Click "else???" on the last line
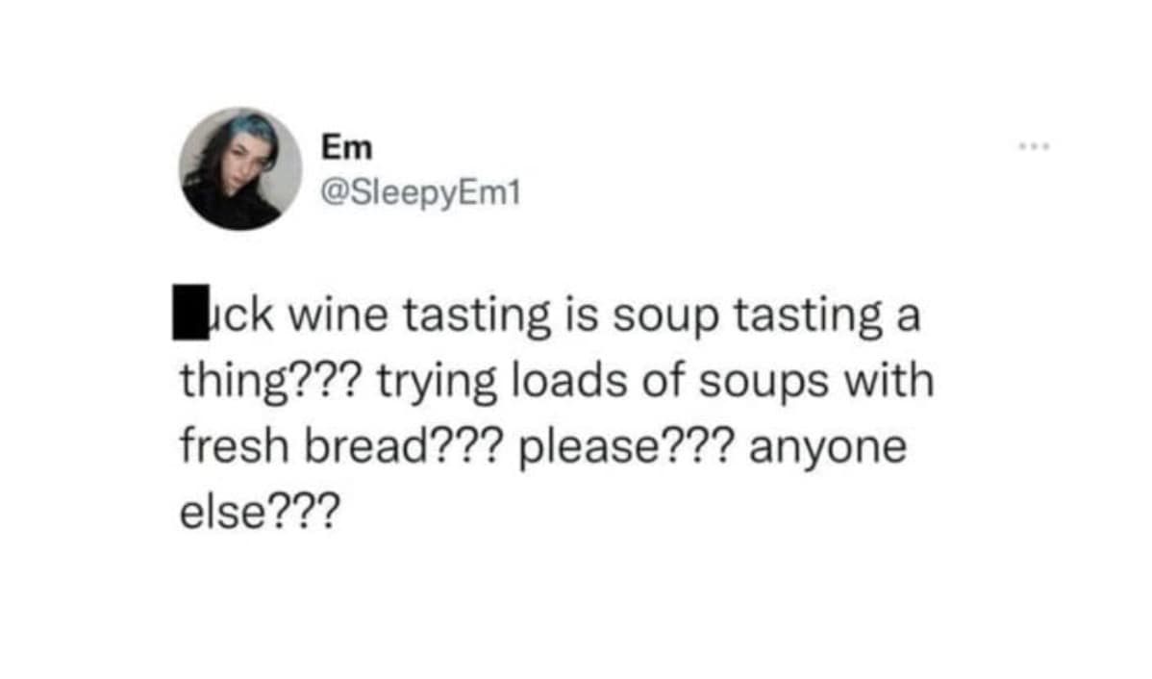Screen dimensions: 1152x679 coord(261,512)
